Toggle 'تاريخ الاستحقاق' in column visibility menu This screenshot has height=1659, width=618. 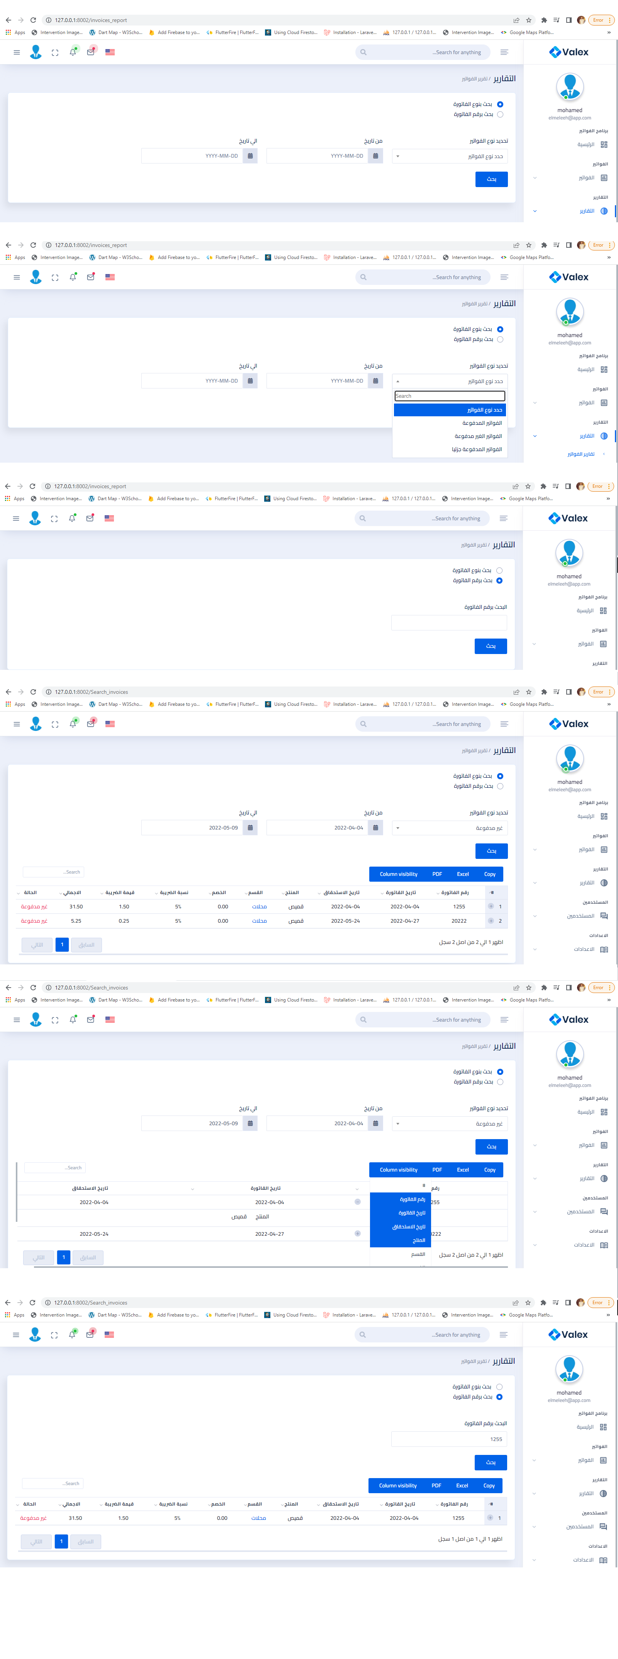tap(401, 1226)
